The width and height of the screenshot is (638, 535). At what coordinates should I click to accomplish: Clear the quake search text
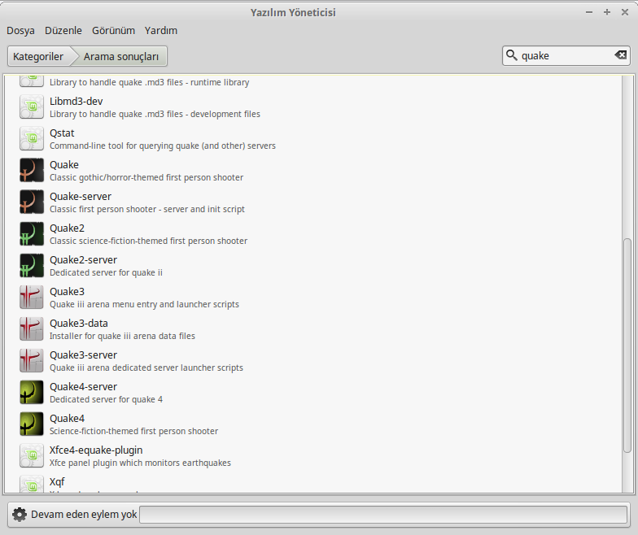point(620,55)
